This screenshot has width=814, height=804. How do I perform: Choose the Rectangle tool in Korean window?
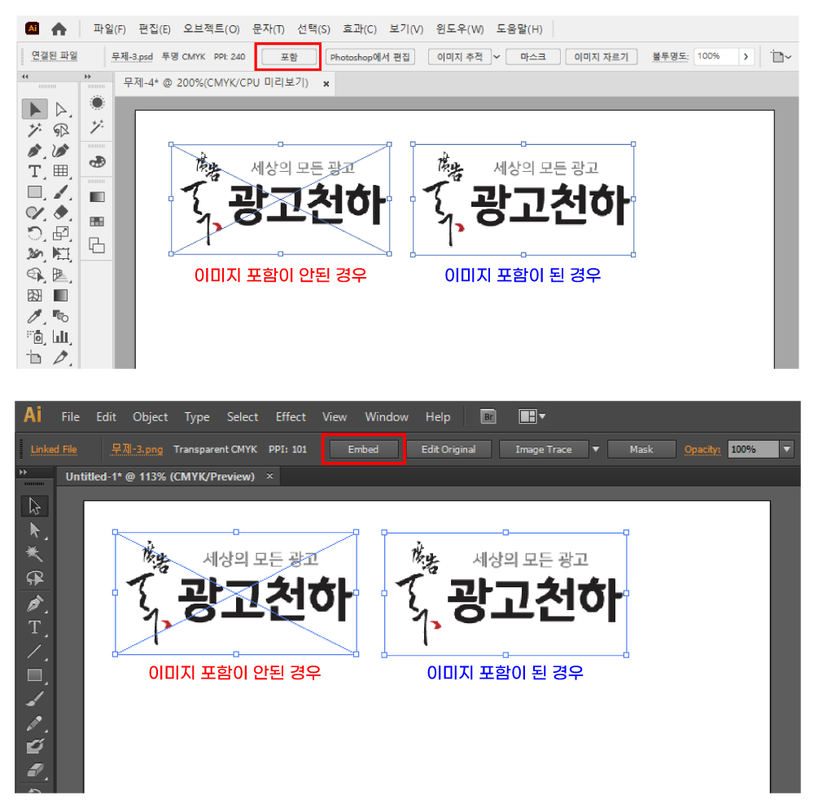tap(35, 192)
